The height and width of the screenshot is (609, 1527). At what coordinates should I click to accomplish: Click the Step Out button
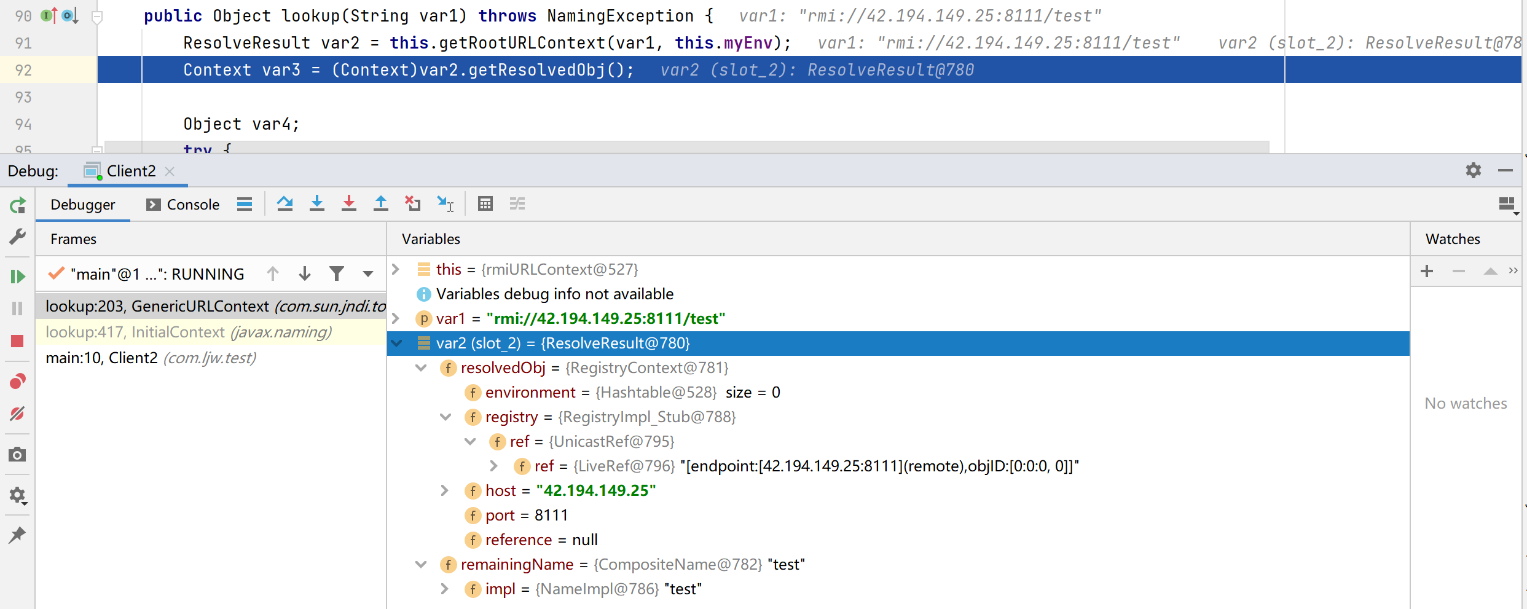(381, 203)
